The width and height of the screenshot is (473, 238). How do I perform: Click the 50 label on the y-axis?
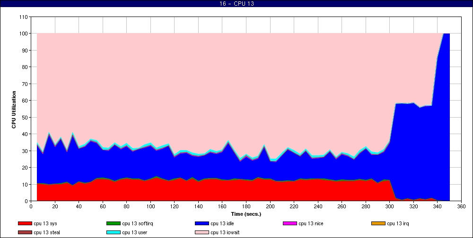(x=26, y=117)
